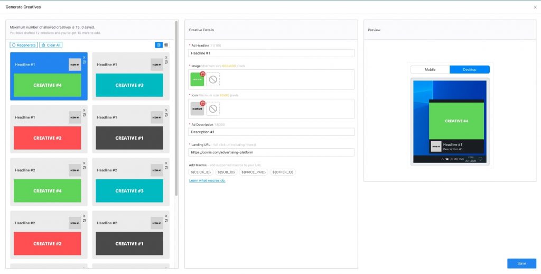Insert the ${CLICK_ID} macro
The image size is (541, 274).
(201, 172)
